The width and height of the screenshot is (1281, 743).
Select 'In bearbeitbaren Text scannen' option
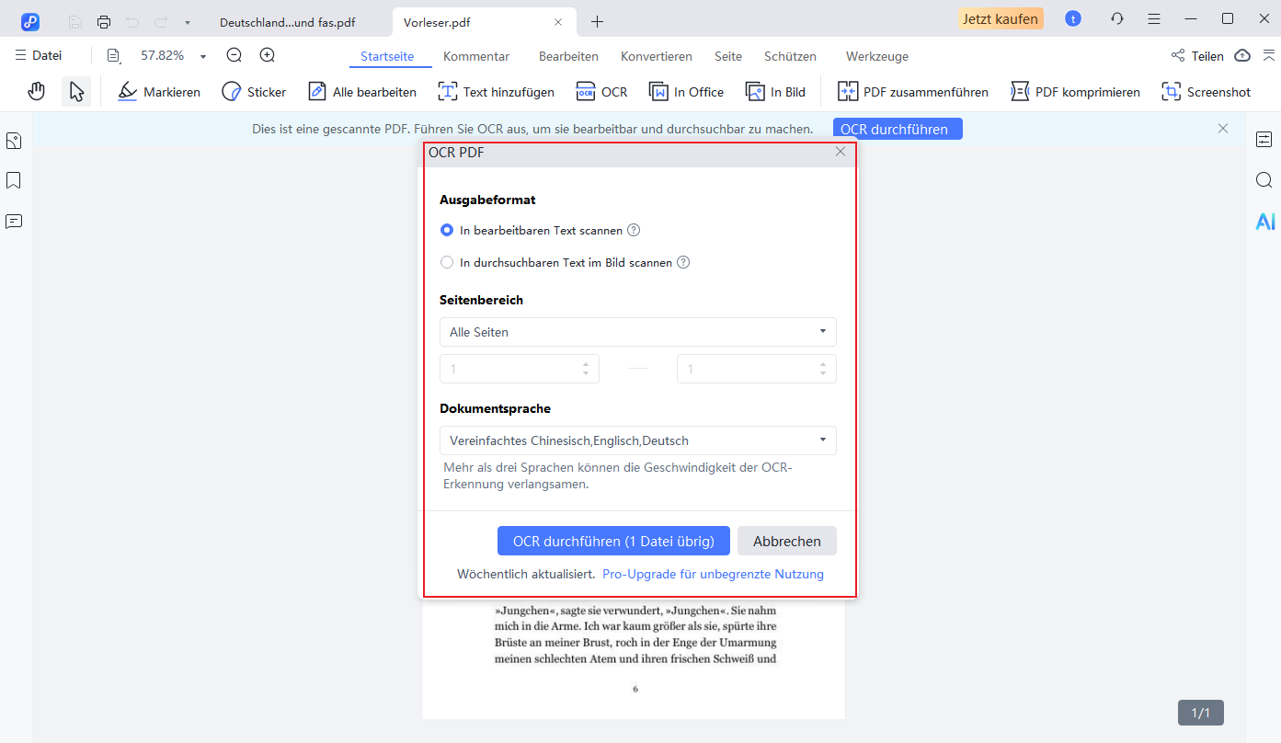[x=448, y=231]
